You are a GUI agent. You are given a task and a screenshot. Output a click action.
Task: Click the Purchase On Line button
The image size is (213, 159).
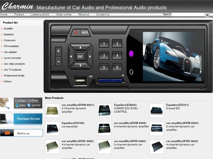(28, 119)
